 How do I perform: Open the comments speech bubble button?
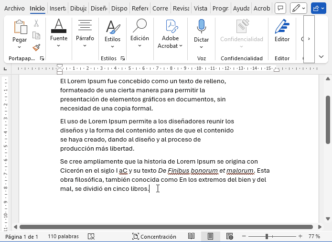click(x=281, y=8)
